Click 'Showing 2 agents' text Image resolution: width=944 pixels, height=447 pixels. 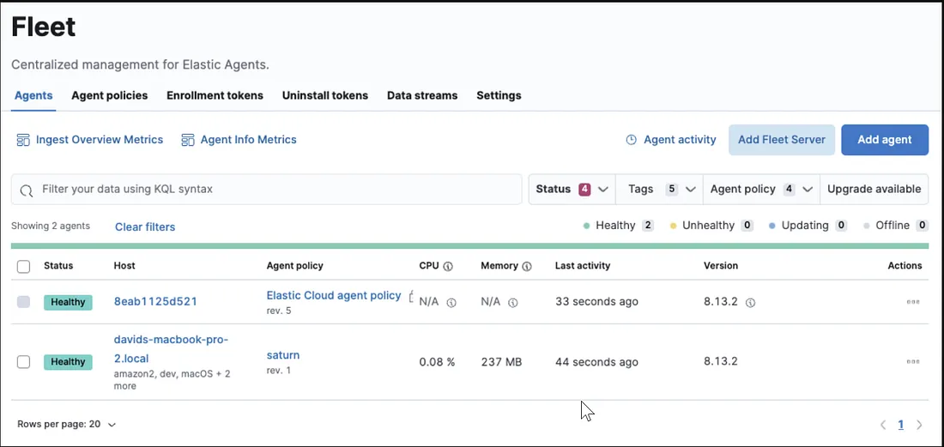51,227
